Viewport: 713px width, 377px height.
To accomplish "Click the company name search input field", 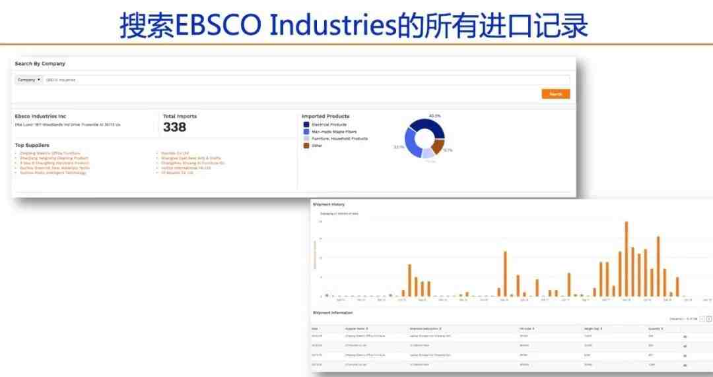I will [x=306, y=80].
